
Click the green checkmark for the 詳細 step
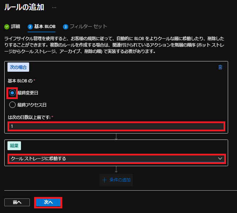[x=7, y=27]
